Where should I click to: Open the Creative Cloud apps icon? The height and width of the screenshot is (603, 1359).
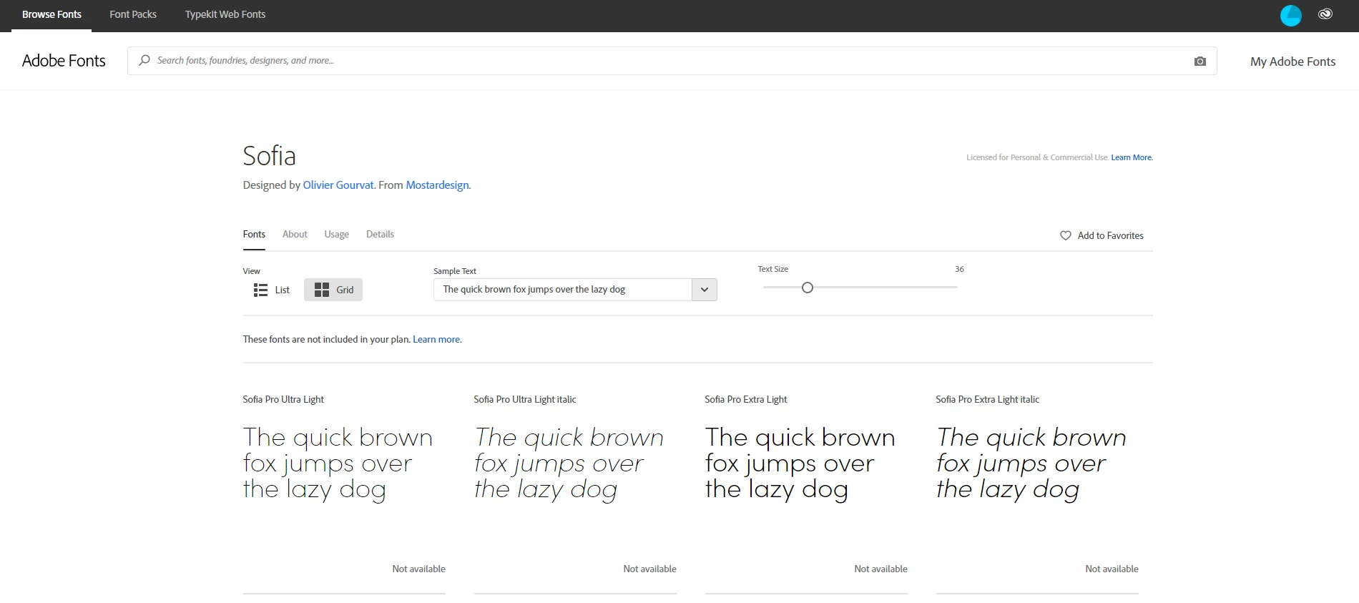[1325, 14]
